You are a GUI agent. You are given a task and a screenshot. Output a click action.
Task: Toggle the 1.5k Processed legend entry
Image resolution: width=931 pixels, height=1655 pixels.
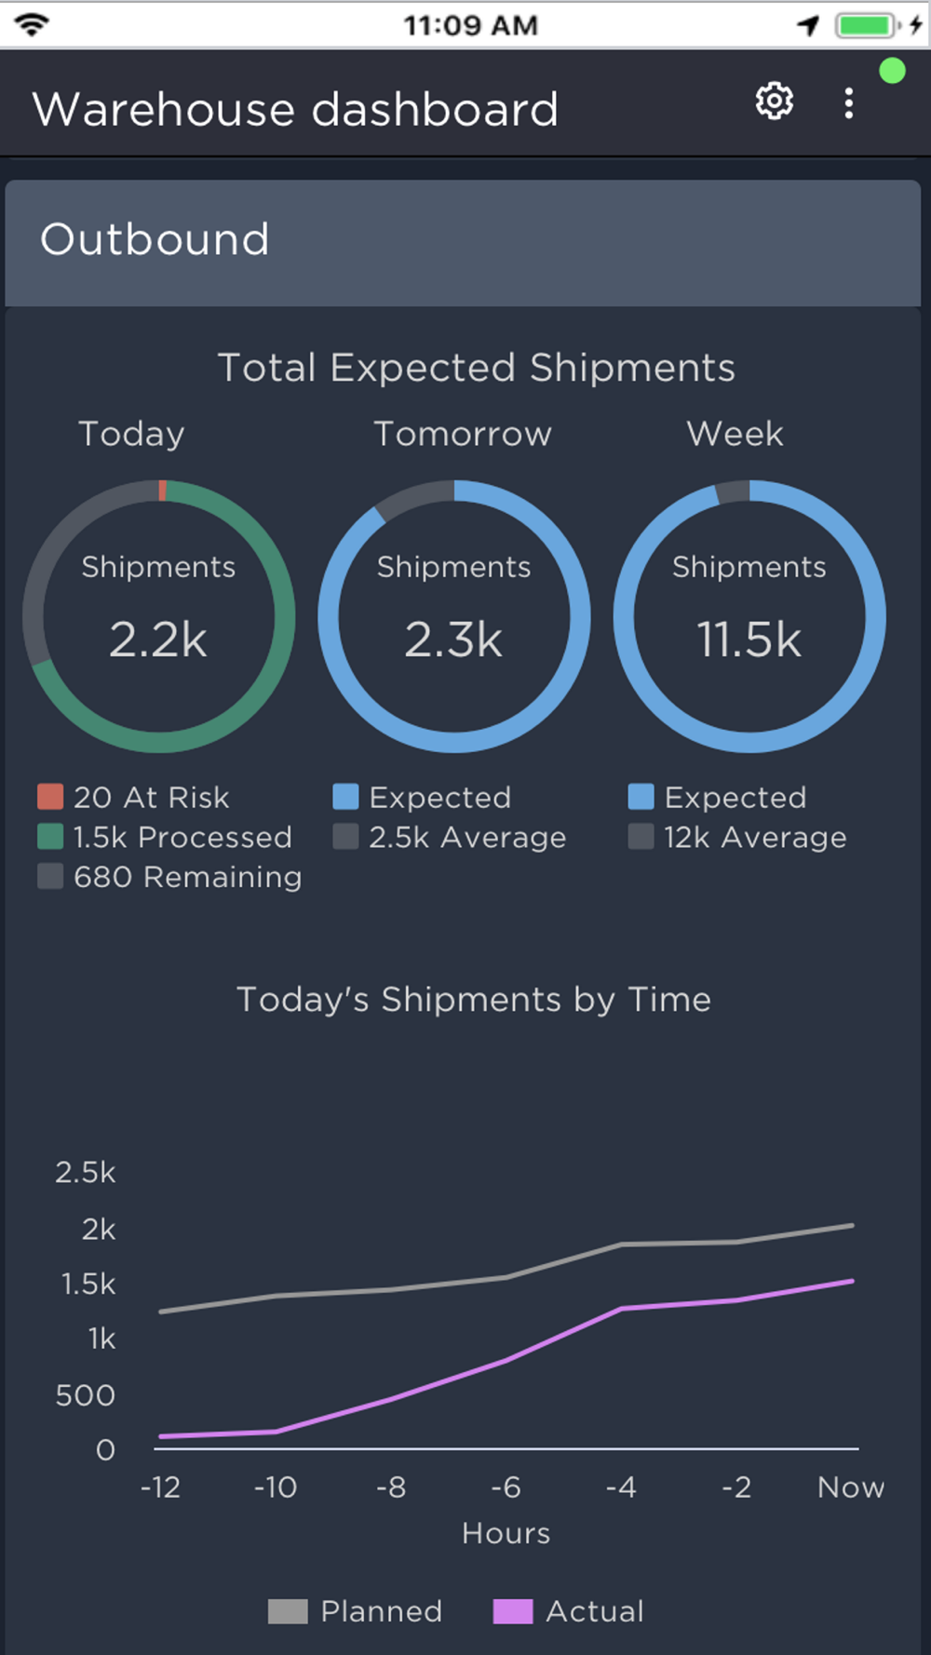point(165,837)
